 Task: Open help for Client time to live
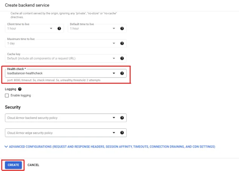click(59, 28)
